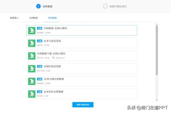Screen dimensions: 171x113
Task: Click the 0.1M size under 北京各区边界数据
Action: point(46,96)
